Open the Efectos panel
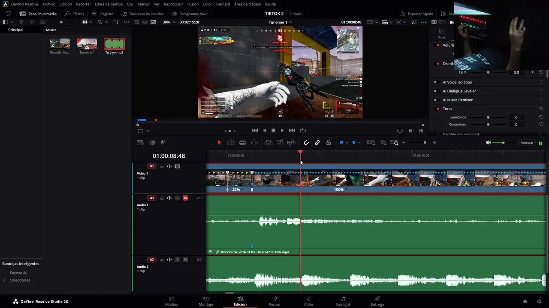This screenshot has width=549, height=308. click(x=74, y=14)
